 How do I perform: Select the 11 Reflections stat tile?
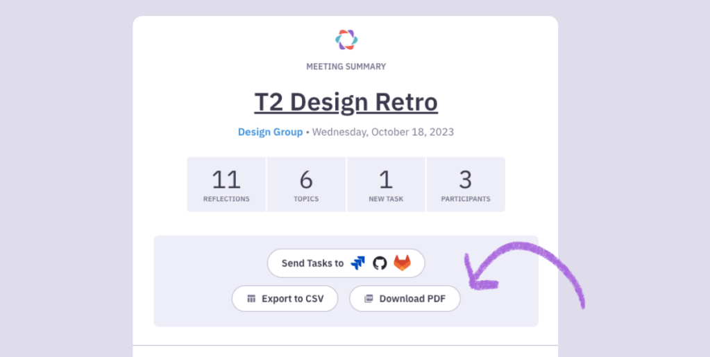(x=226, y=184)
